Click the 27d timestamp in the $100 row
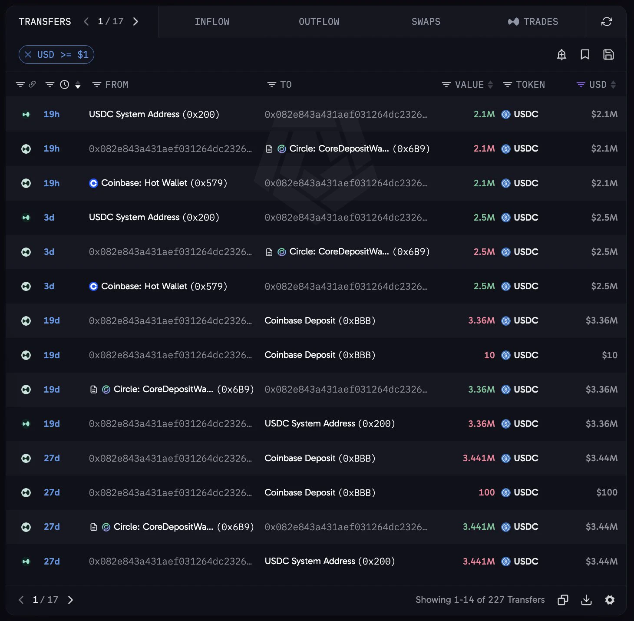Image resolution: width=634 pixels, height=621 pixels. 52,492
